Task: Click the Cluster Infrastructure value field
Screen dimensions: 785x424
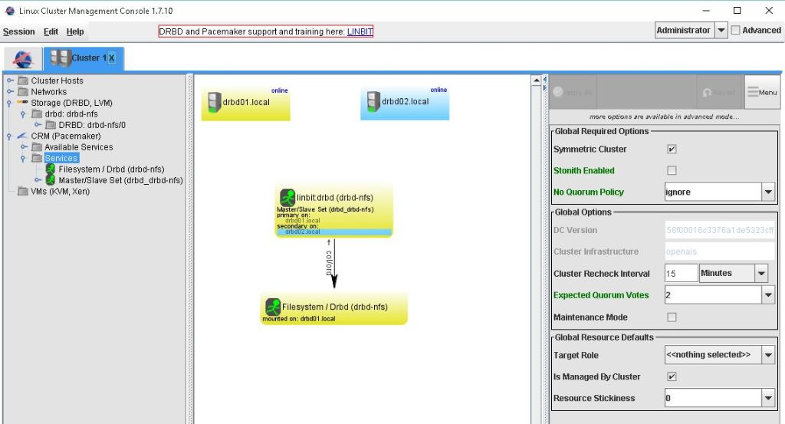Action: tap(720, 251)
